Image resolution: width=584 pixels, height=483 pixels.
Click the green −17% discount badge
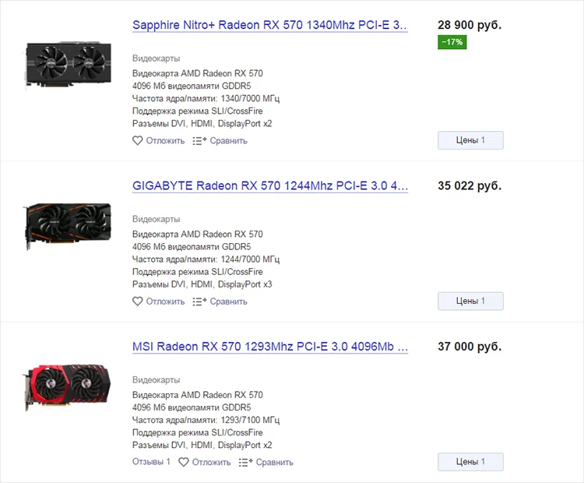click(x=452, y=42)
